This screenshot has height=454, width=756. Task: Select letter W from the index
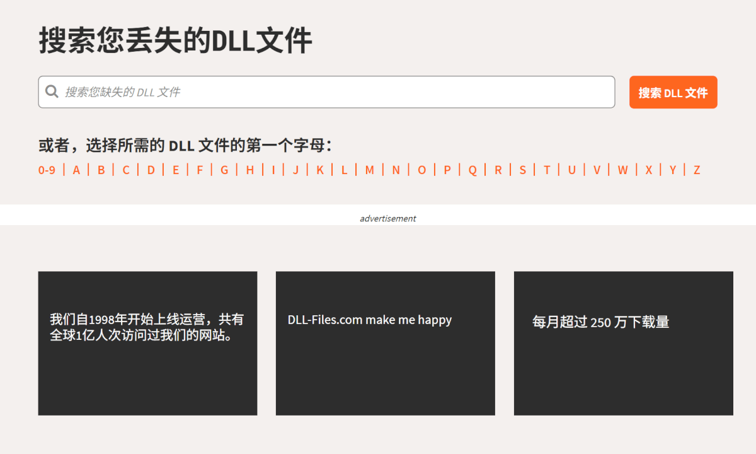click(x=622, y=170)
